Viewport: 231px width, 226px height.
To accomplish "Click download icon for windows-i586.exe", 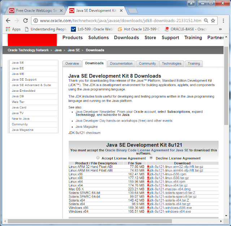I will [x=148, y=208].
